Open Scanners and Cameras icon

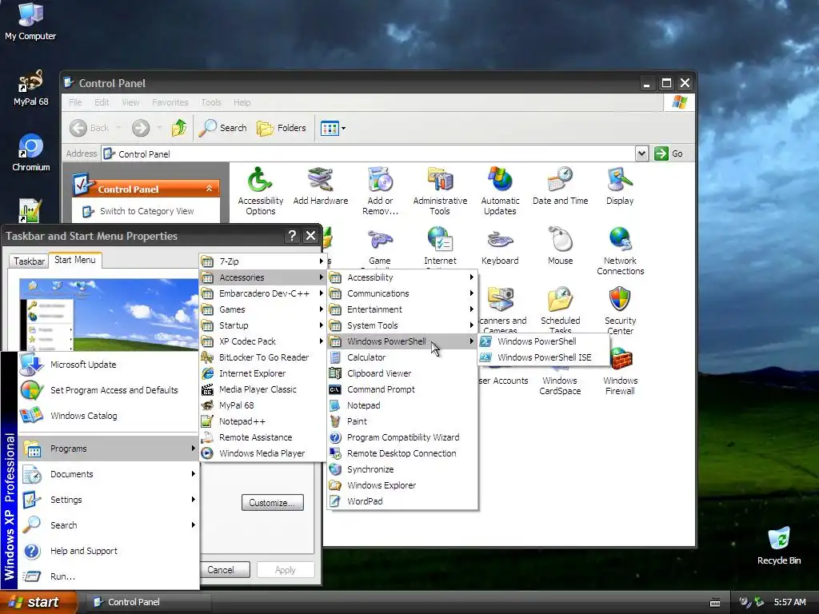click(501, 309)
